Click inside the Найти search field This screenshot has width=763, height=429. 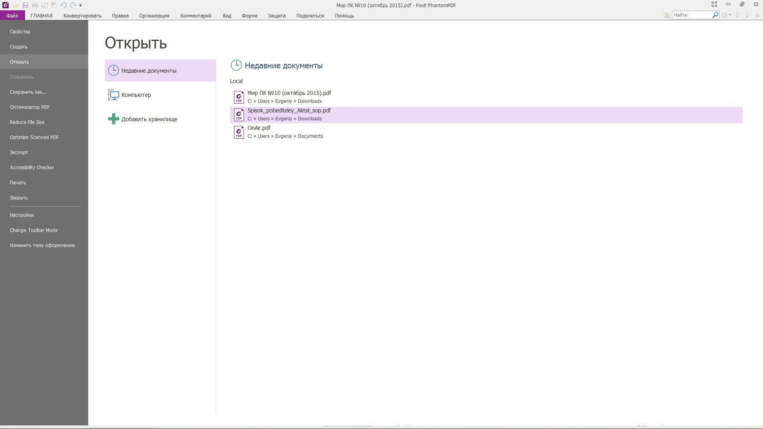coord(692,15)
